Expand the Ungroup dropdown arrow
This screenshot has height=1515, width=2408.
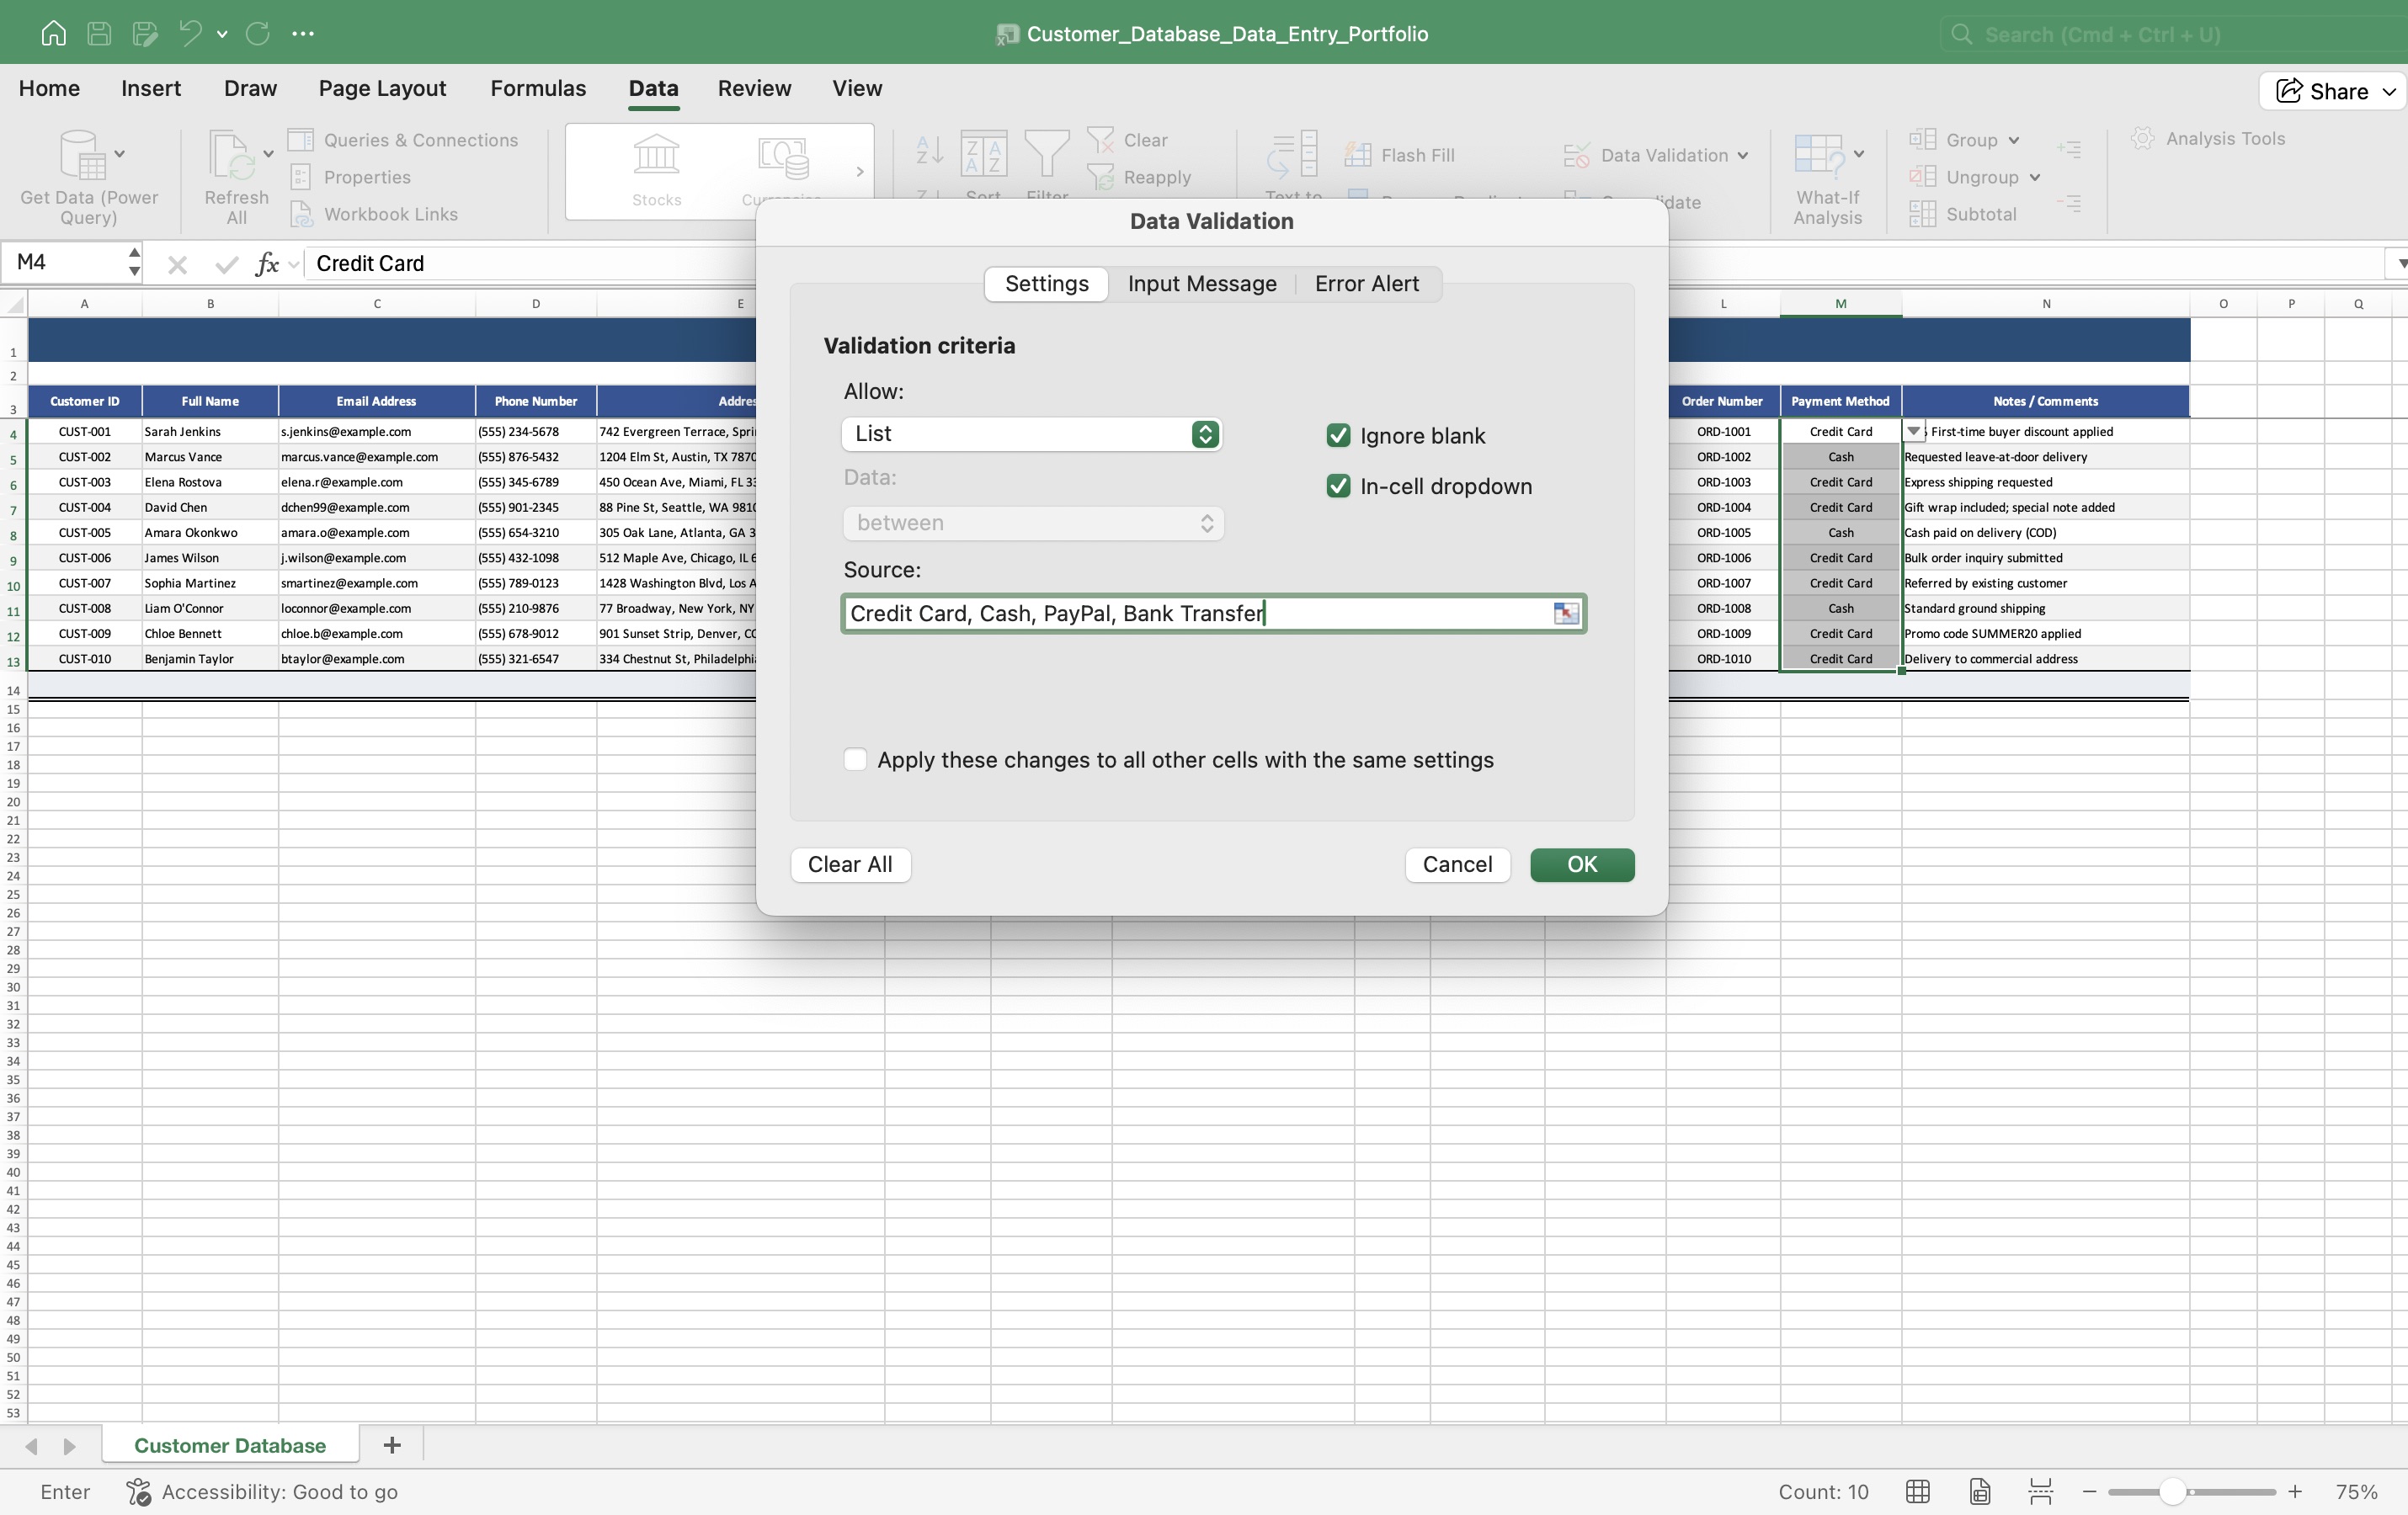(x=2035, y=177)
